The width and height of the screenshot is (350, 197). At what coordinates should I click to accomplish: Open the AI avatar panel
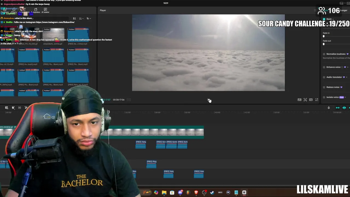click(45, 10)
